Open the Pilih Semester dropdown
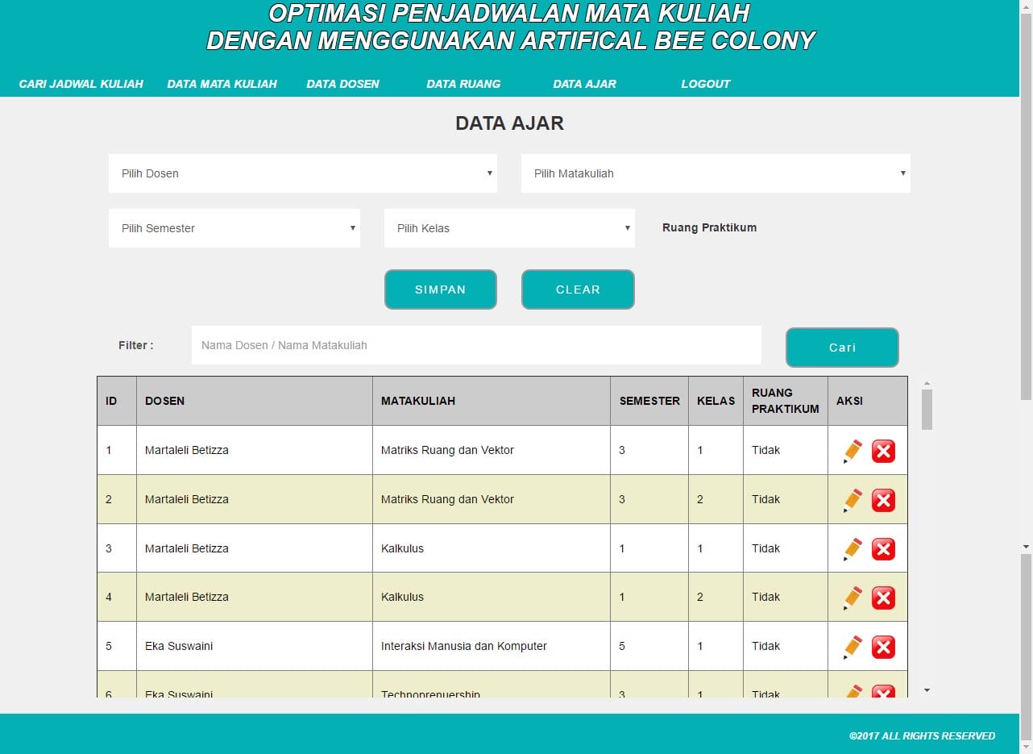Image resolution: width=1033 pixels, height=754 pixels. [x=234, y=228]
